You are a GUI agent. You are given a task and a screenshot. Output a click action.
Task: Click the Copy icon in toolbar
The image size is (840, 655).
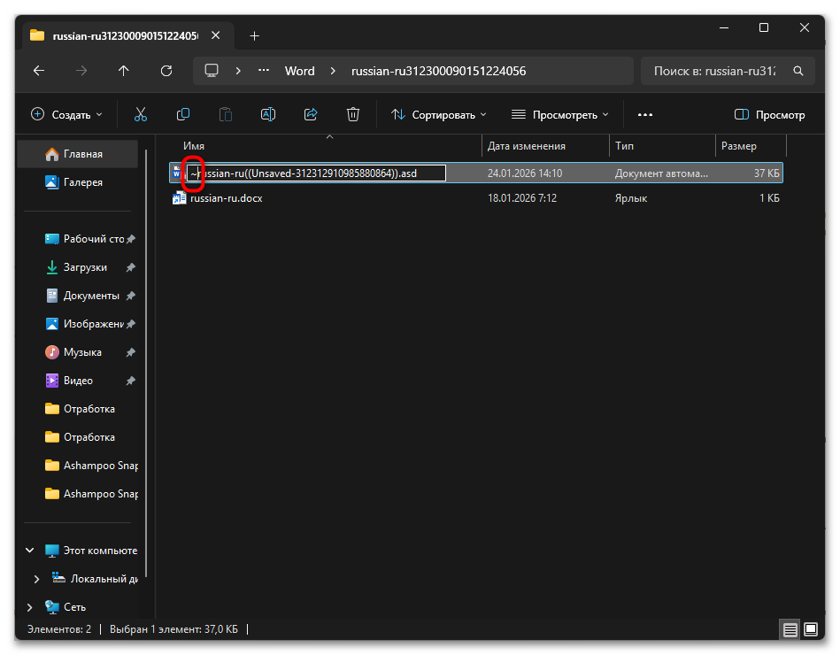pyautogui.click(x=183, y=114)
